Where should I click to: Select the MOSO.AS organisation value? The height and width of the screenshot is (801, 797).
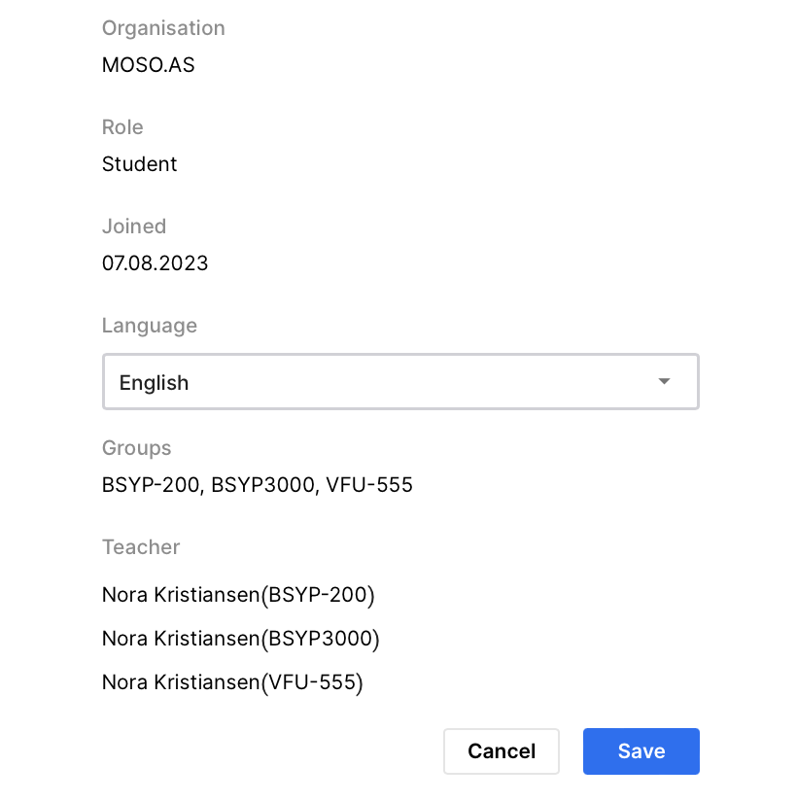(149, 65)
